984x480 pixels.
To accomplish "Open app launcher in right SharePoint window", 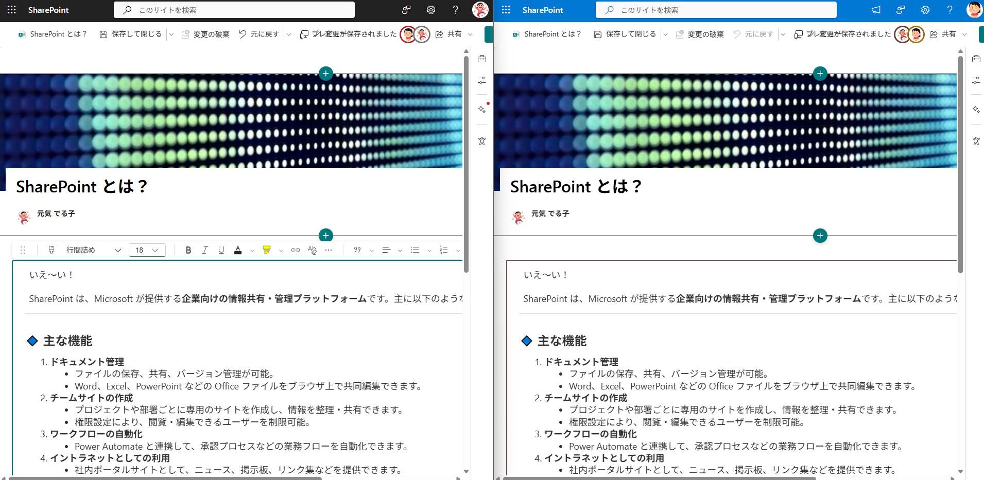I will (x=506, y=10).
